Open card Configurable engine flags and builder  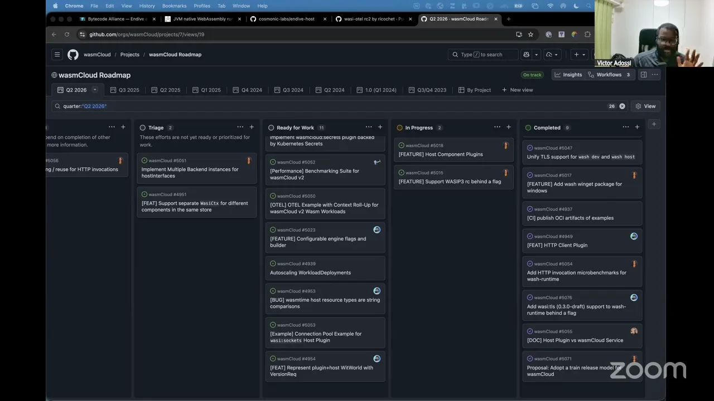pyautogui.click(x=325, y=238)
